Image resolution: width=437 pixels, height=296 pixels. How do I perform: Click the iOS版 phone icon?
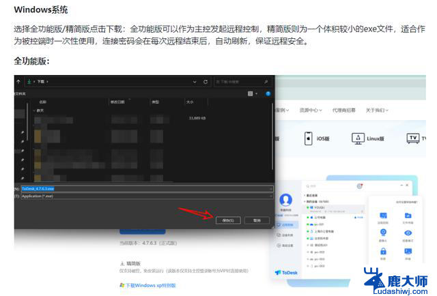point(308,138)
